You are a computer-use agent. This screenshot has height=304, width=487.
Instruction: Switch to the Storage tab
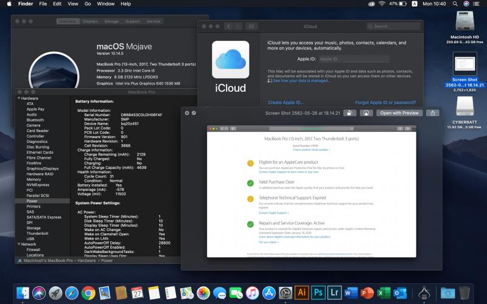111,21
